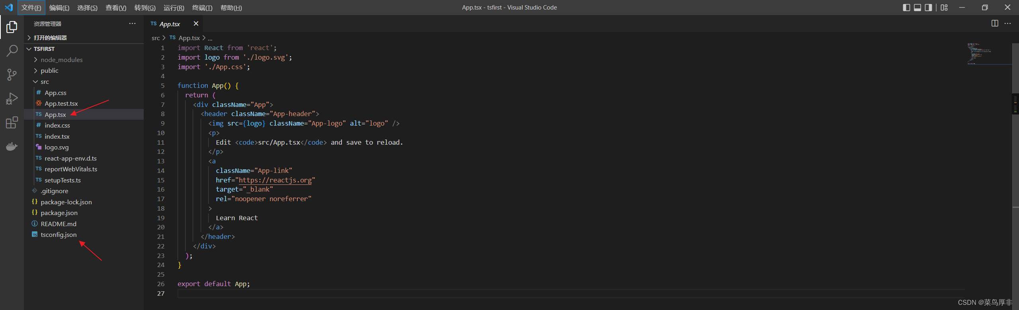Open the Docker view icon

point(12,146)
